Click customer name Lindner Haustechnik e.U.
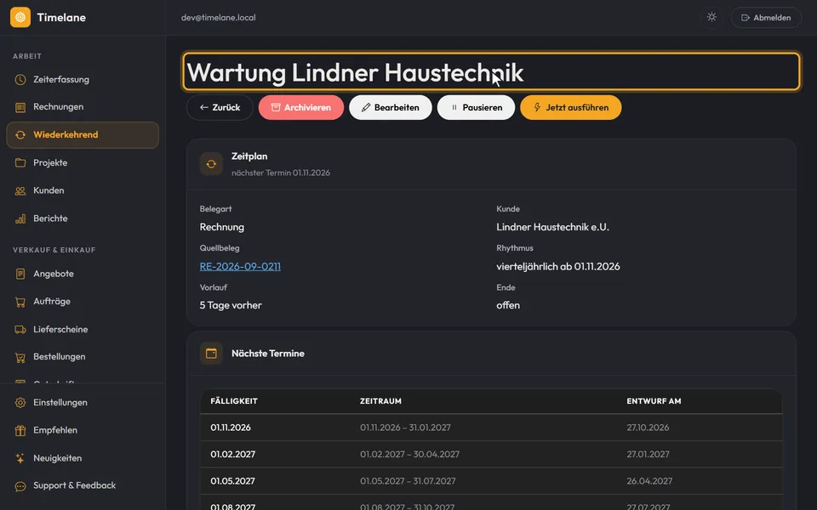This screenshot has height=510, width=817. (x=553, y=227)
